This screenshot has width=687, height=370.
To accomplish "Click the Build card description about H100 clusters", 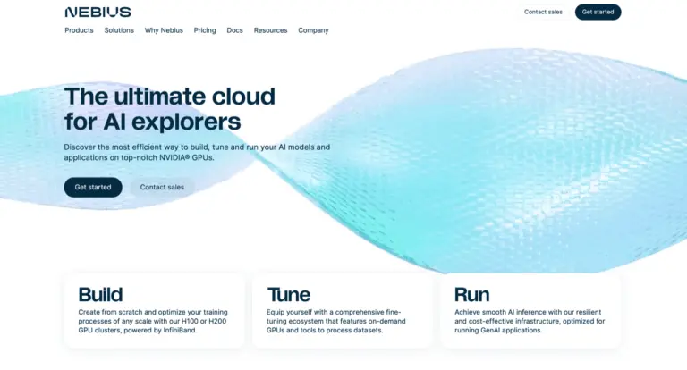I will point(153,321).
